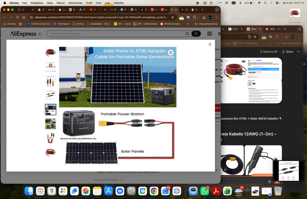Screen dimensions: 307x199
Task: Open Visas grāmatzīmes bookmarks folder
Action: (x=206, y=24)
